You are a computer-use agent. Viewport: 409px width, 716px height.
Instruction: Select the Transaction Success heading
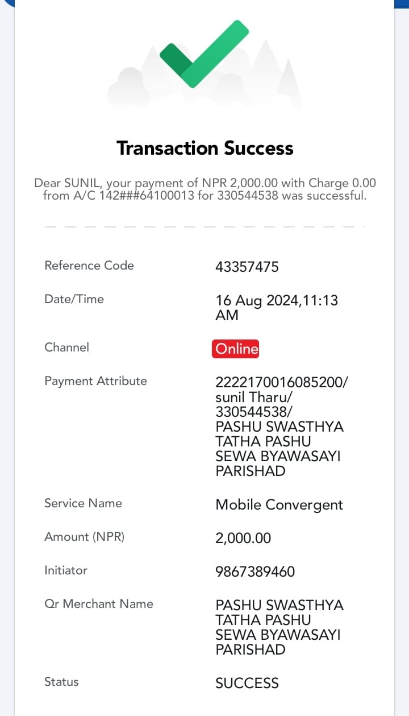point(205,148)
